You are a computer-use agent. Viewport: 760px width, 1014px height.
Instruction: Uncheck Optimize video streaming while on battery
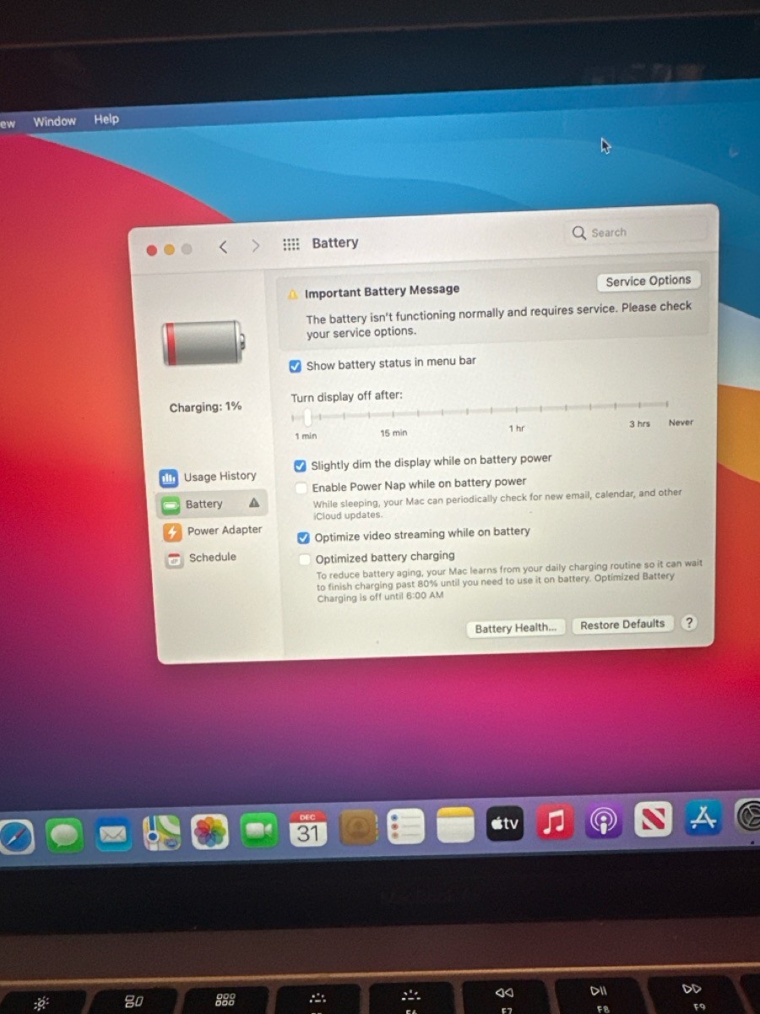[303, 537]
